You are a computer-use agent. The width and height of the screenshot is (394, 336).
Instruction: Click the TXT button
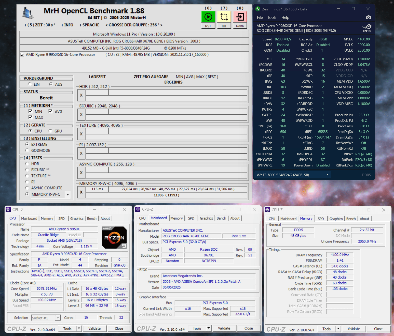click(224, 26)
